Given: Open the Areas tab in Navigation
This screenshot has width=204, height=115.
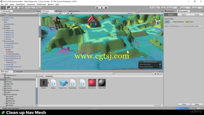Looking at the screenshot, I should click(197, 15).
